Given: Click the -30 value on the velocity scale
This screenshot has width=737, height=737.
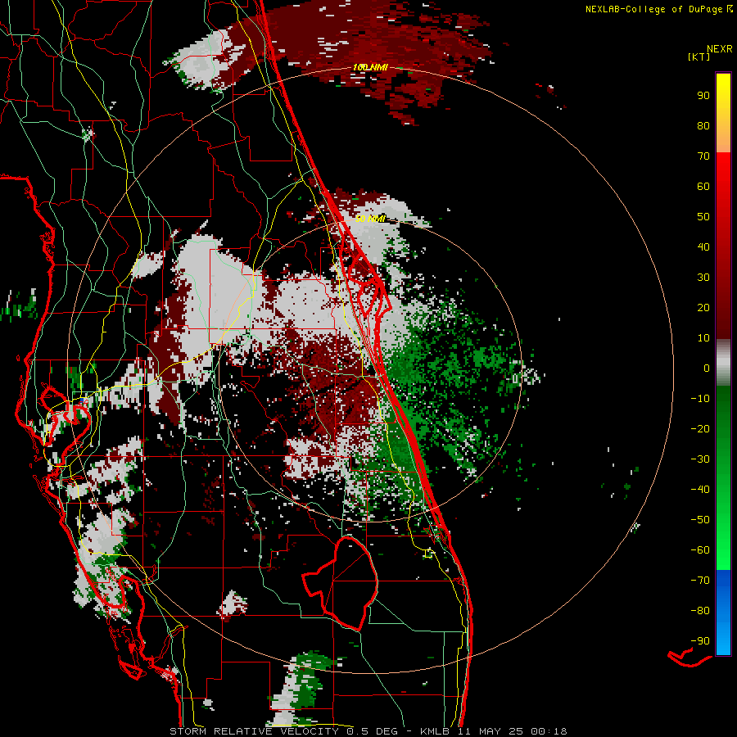Looking at the screenshot, I should click(700, 459).
